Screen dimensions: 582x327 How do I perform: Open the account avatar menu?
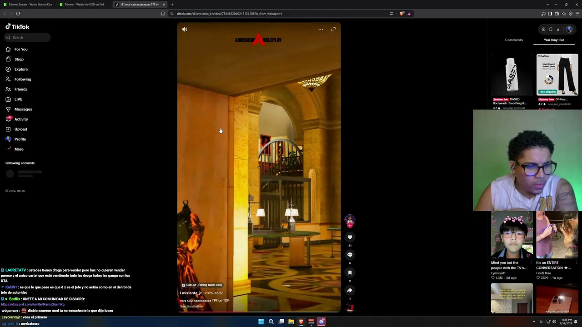point(569,30)
